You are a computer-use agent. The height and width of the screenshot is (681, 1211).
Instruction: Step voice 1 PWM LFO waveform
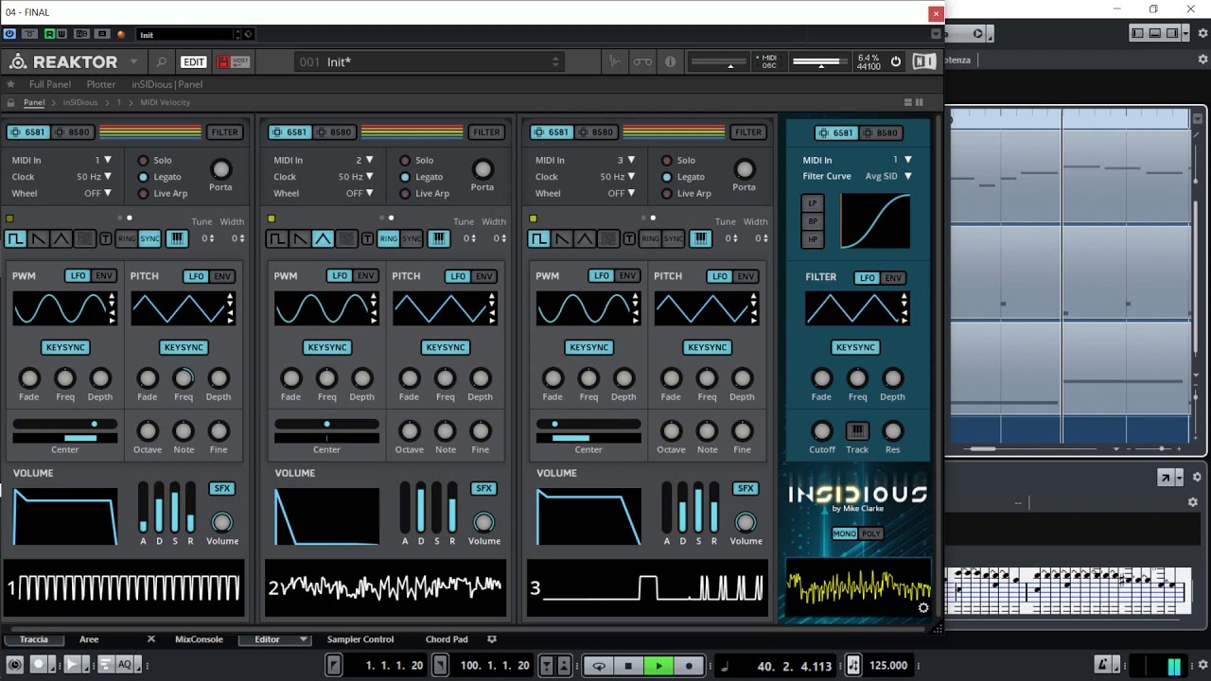click(x=112, y=308)
